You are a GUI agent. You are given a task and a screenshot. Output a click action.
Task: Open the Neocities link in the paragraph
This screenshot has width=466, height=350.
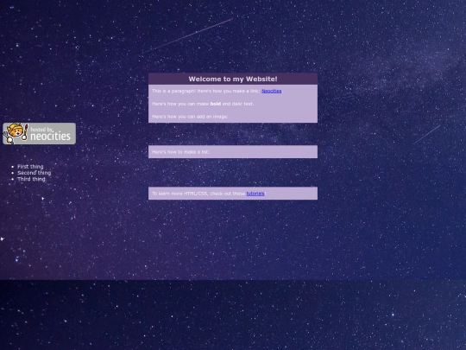[271, 91]
